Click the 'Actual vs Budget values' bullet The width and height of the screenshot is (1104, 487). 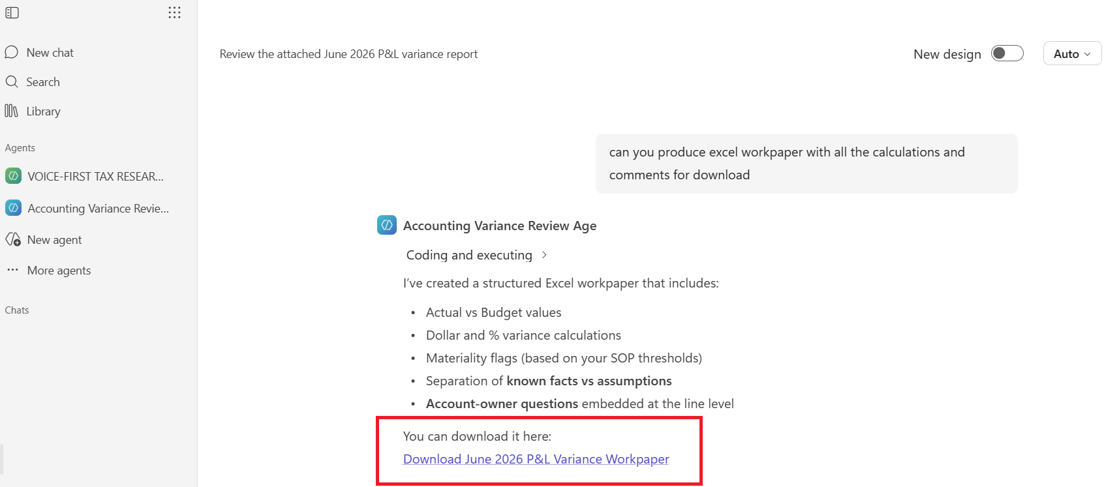click(493, 312)
